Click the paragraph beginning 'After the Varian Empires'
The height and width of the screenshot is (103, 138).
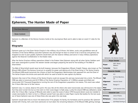(56, 63)
